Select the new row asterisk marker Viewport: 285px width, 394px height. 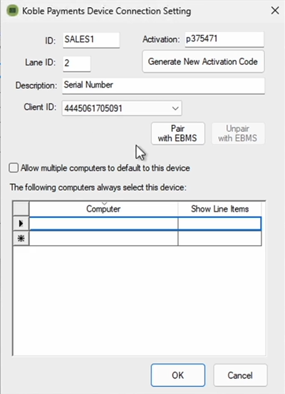21,238
